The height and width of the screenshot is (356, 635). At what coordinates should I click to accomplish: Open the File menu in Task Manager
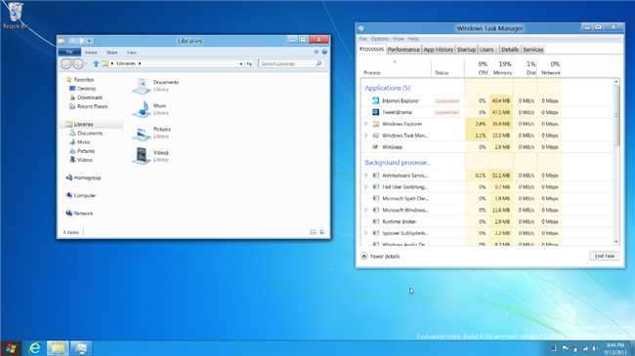[x=362, y=39]
